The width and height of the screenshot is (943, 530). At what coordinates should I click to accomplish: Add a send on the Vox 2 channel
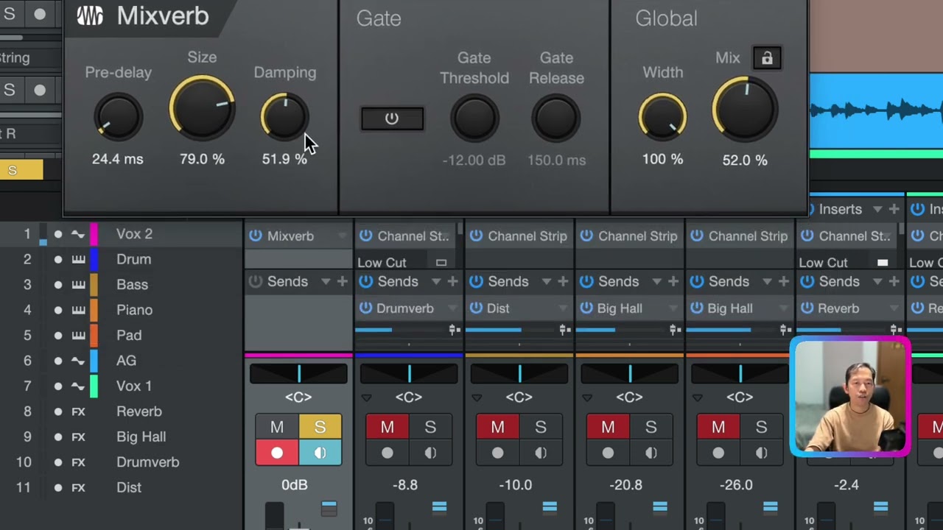(x=342, y=282)
